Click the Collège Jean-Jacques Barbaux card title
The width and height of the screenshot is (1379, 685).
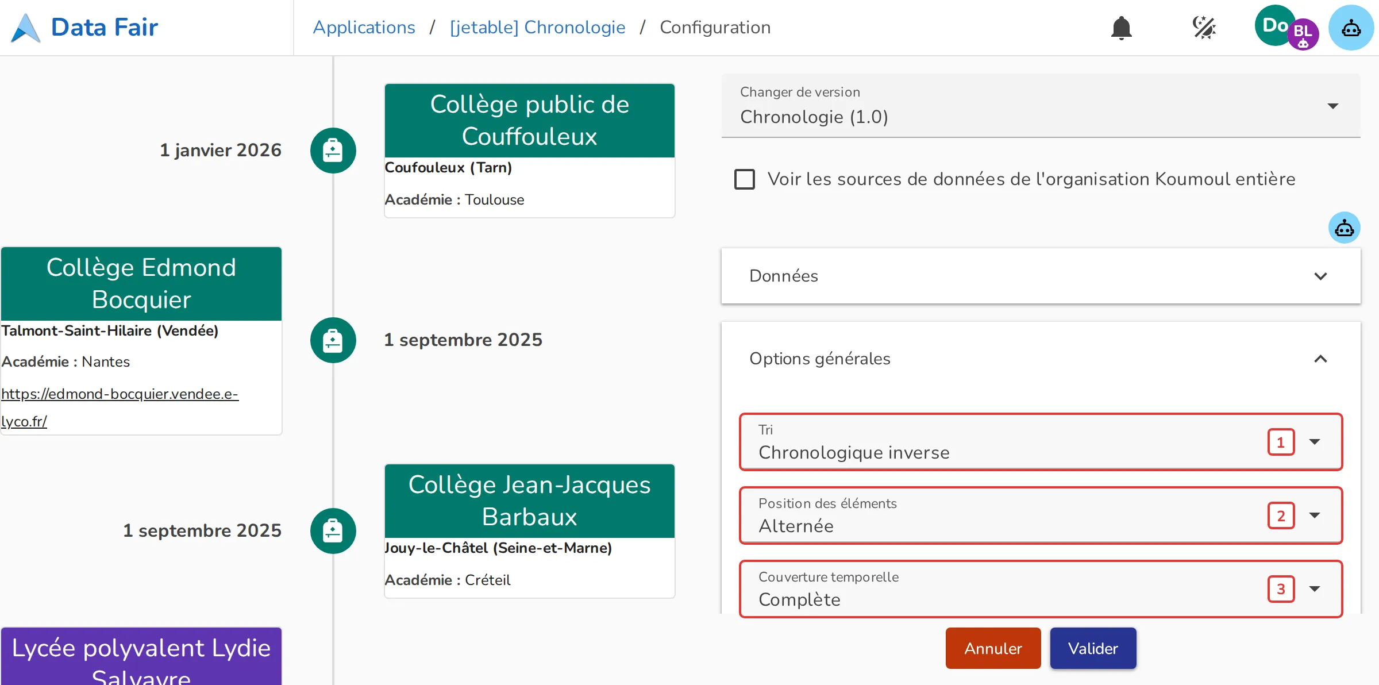[529, 501]
